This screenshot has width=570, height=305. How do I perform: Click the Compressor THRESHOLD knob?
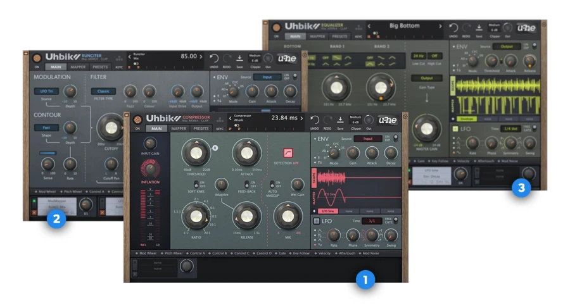coord(196,153)
